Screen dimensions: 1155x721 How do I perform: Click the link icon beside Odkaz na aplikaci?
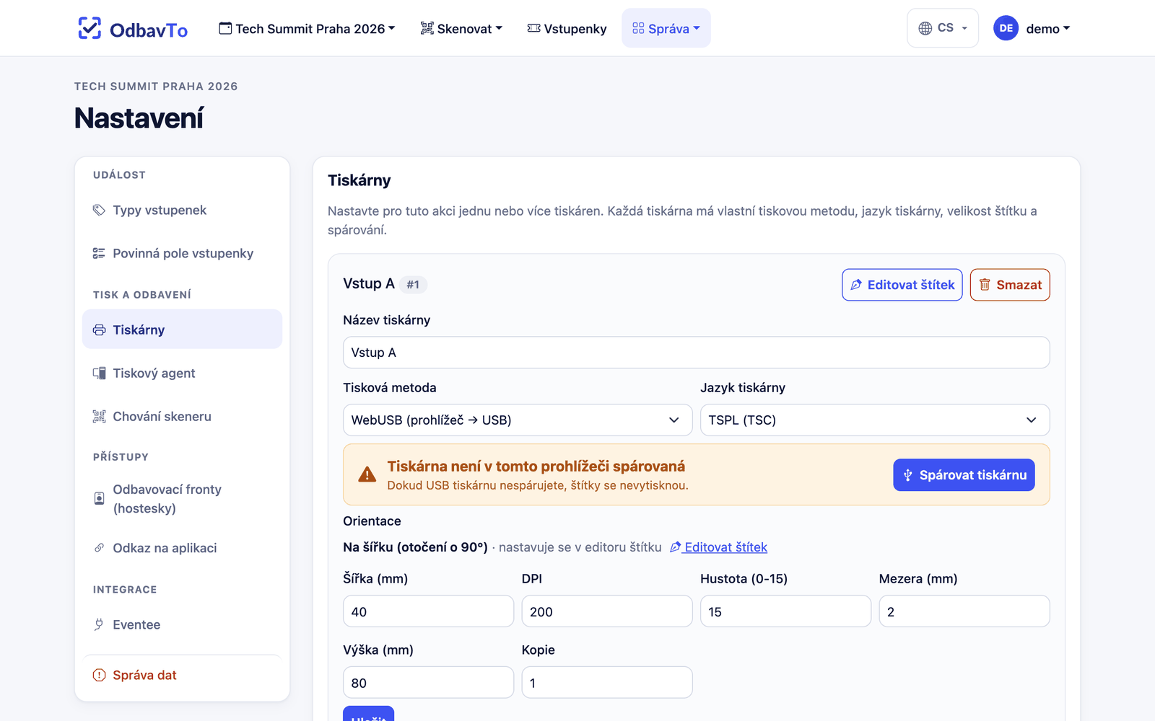(x=99, y=548)
